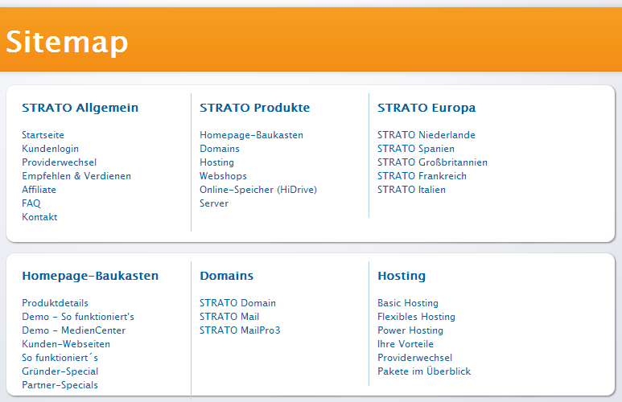Open Online-Speicher (HiDrive) link
Image resolution: width=622 pixels, height=402 pixels.
point(258,190)
